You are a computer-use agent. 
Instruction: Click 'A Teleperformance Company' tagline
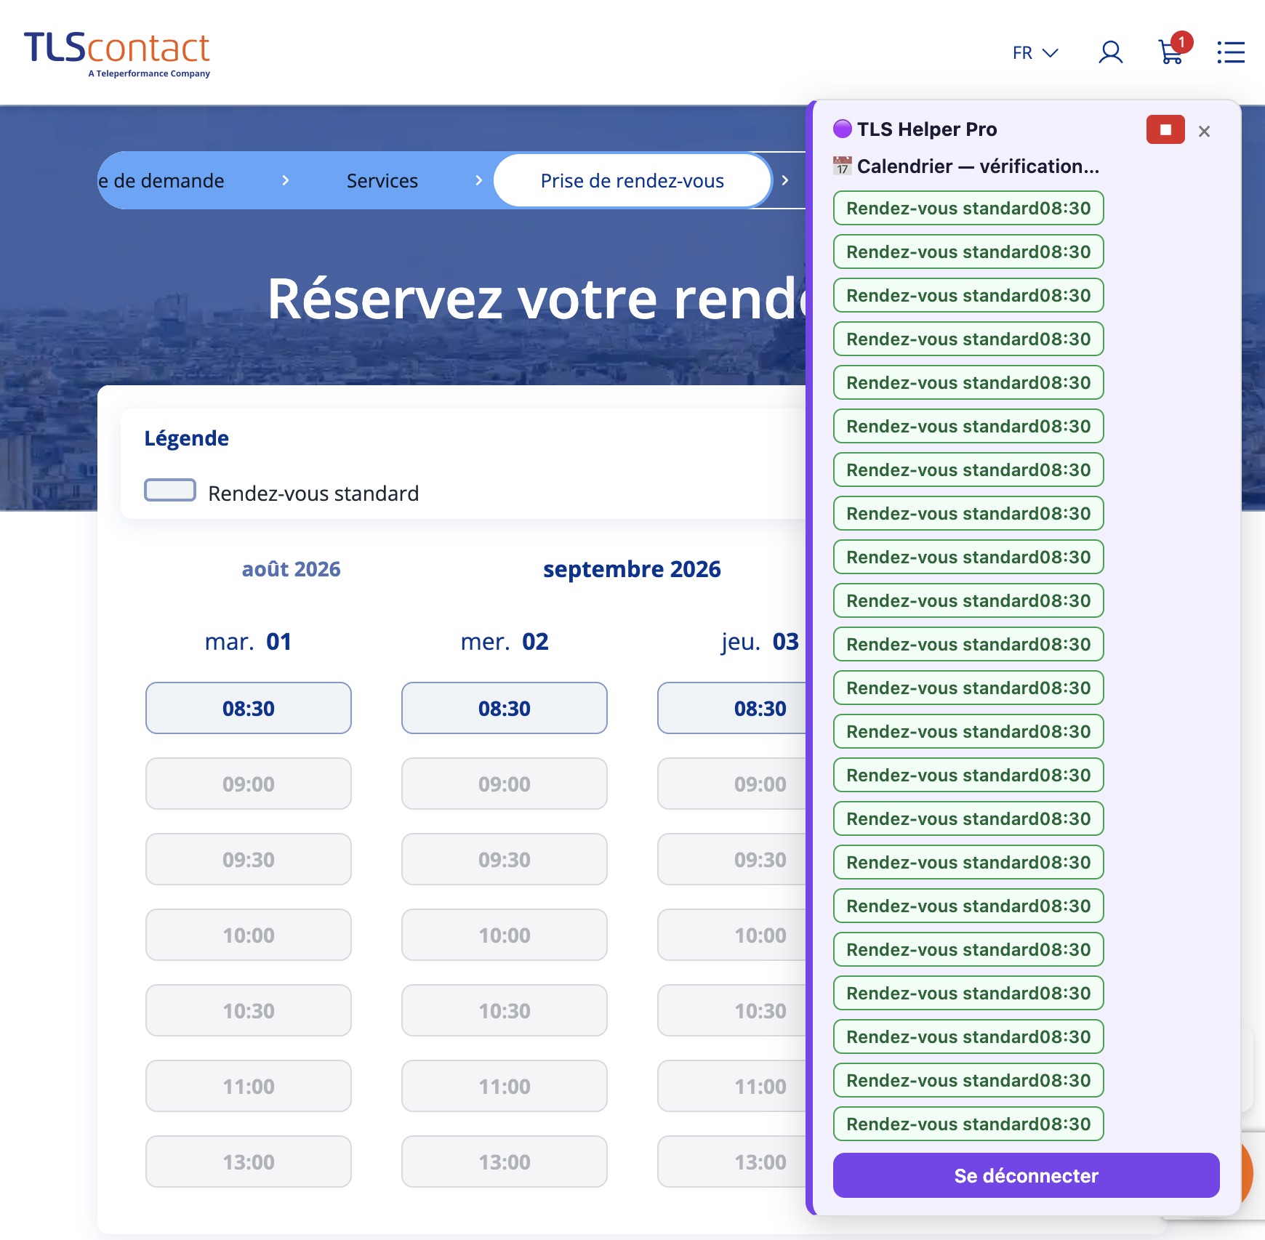tap(149, 73)
